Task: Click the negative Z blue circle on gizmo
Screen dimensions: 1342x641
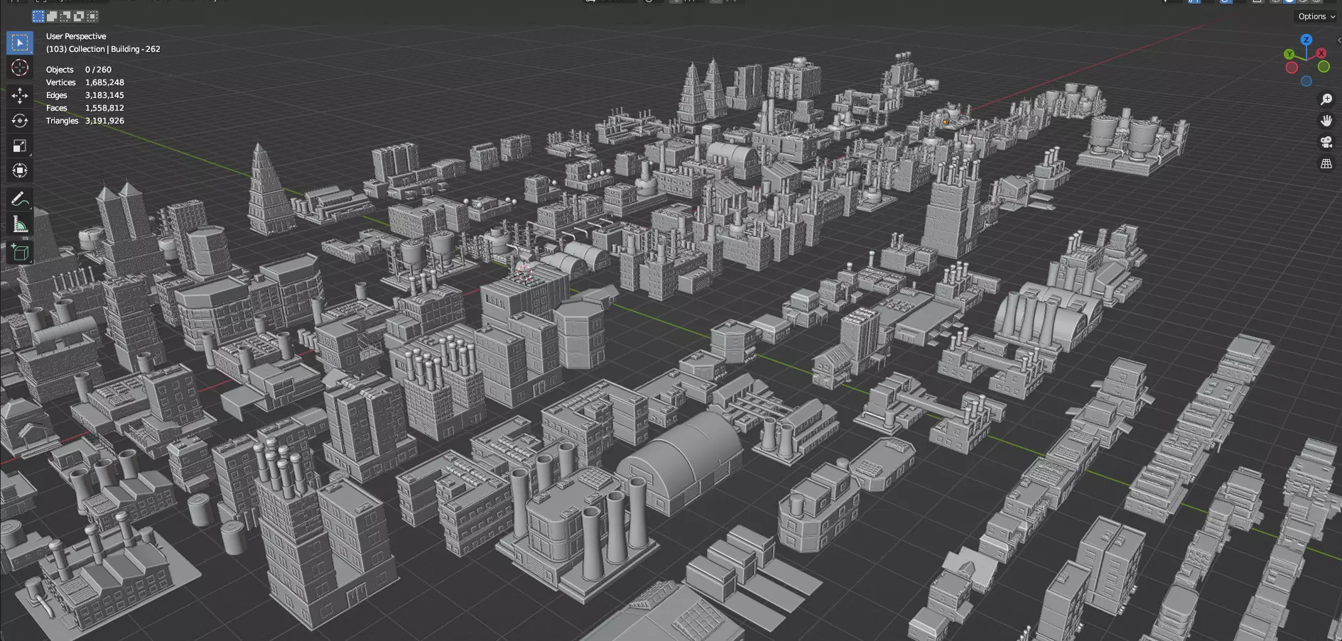Action: click(1306, 82)
